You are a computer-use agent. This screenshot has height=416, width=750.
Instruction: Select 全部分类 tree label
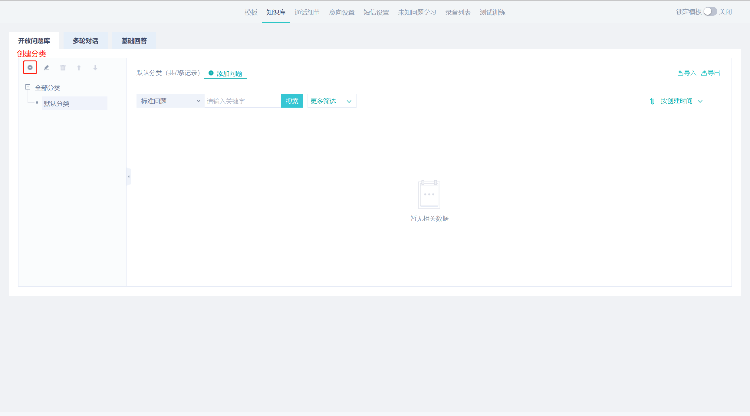pos(48,88)
